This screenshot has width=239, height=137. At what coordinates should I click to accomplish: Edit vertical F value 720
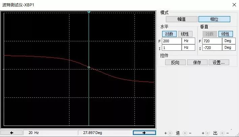pos(212,41)
